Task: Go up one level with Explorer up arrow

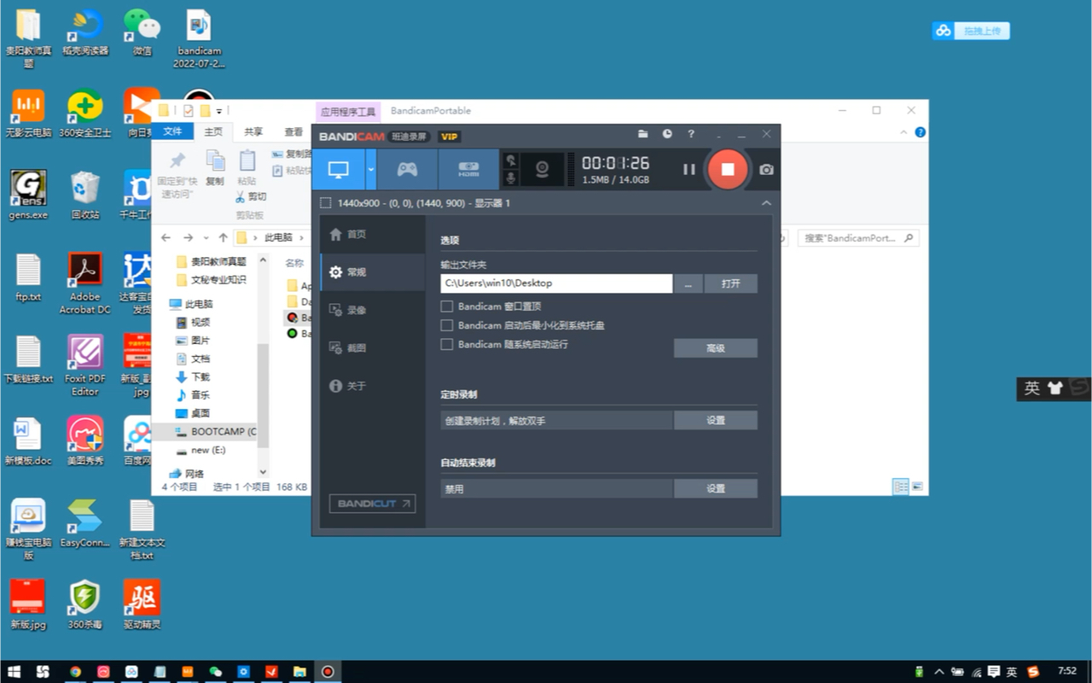Action: 223,238
